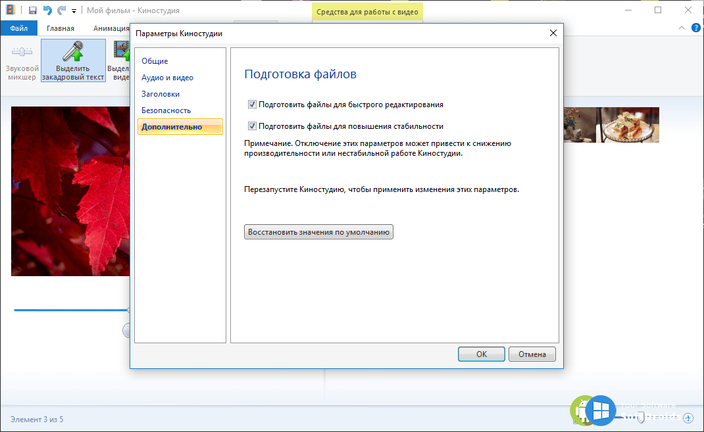Click the Redo arrow in title bar
Viewport: 704px width, 432px height.
click(61, 11)
